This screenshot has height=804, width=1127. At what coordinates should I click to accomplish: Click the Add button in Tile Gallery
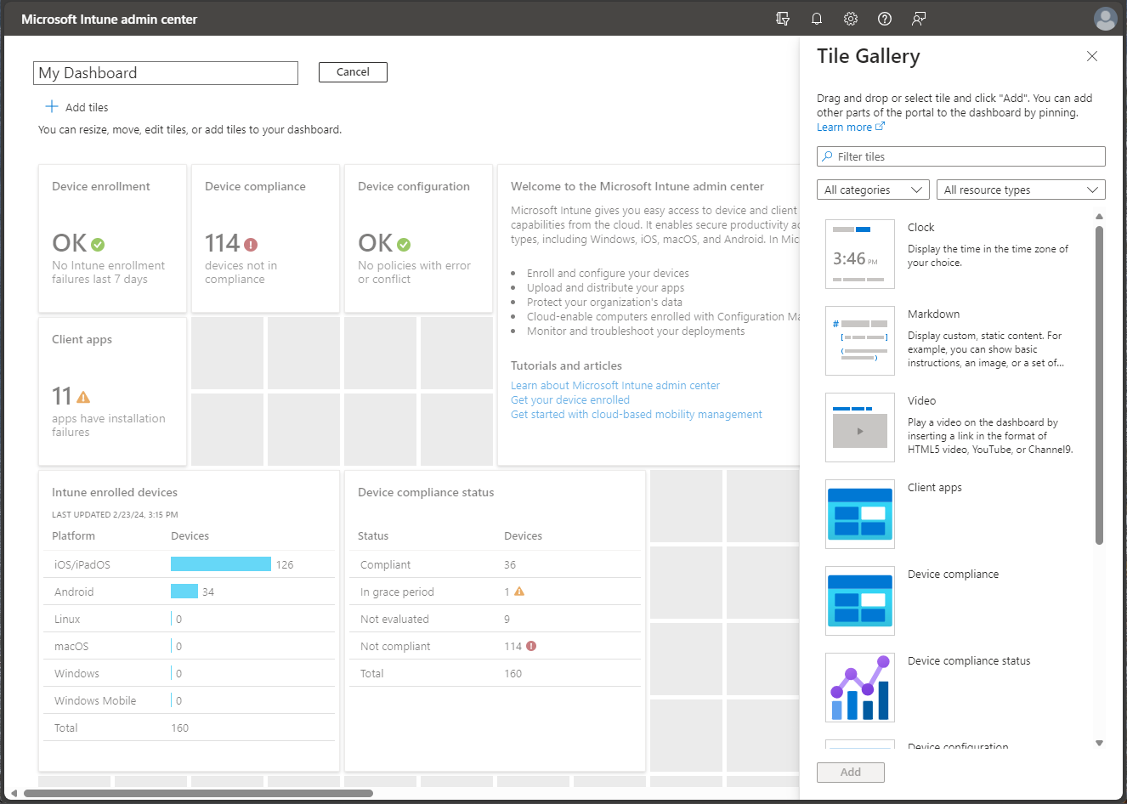(x=851, y=772)
